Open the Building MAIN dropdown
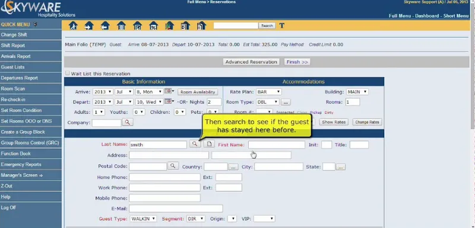The width and height of the screenshot is (475, 228). pyautogui.click(x=357, y=92)
